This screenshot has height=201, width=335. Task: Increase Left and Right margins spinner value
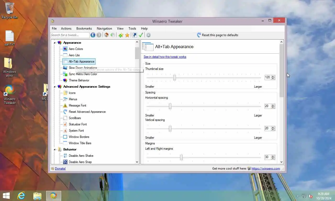273,156
